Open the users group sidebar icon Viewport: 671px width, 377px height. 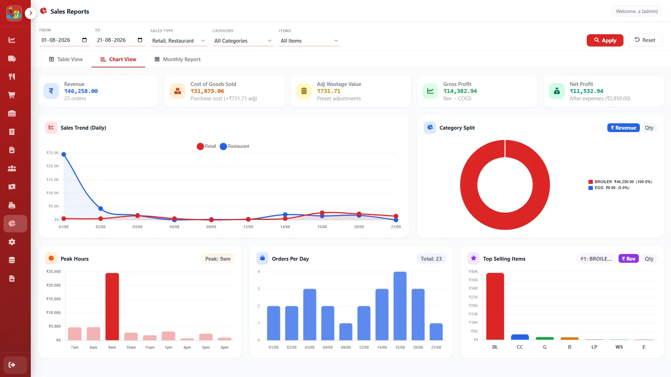pos(12,168)
